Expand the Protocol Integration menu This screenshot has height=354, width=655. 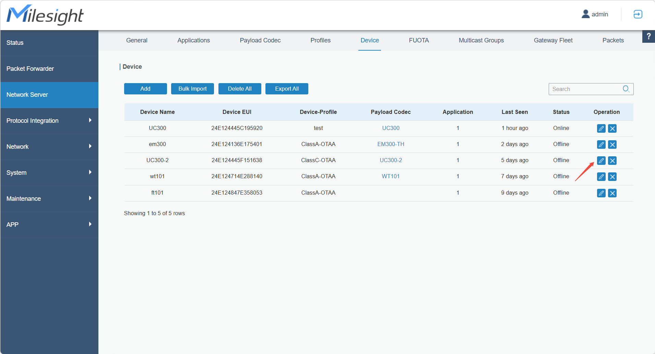(49, 121)
